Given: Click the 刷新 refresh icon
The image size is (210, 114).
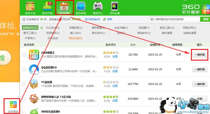Looking at the screenshot, I should point(104,19).
